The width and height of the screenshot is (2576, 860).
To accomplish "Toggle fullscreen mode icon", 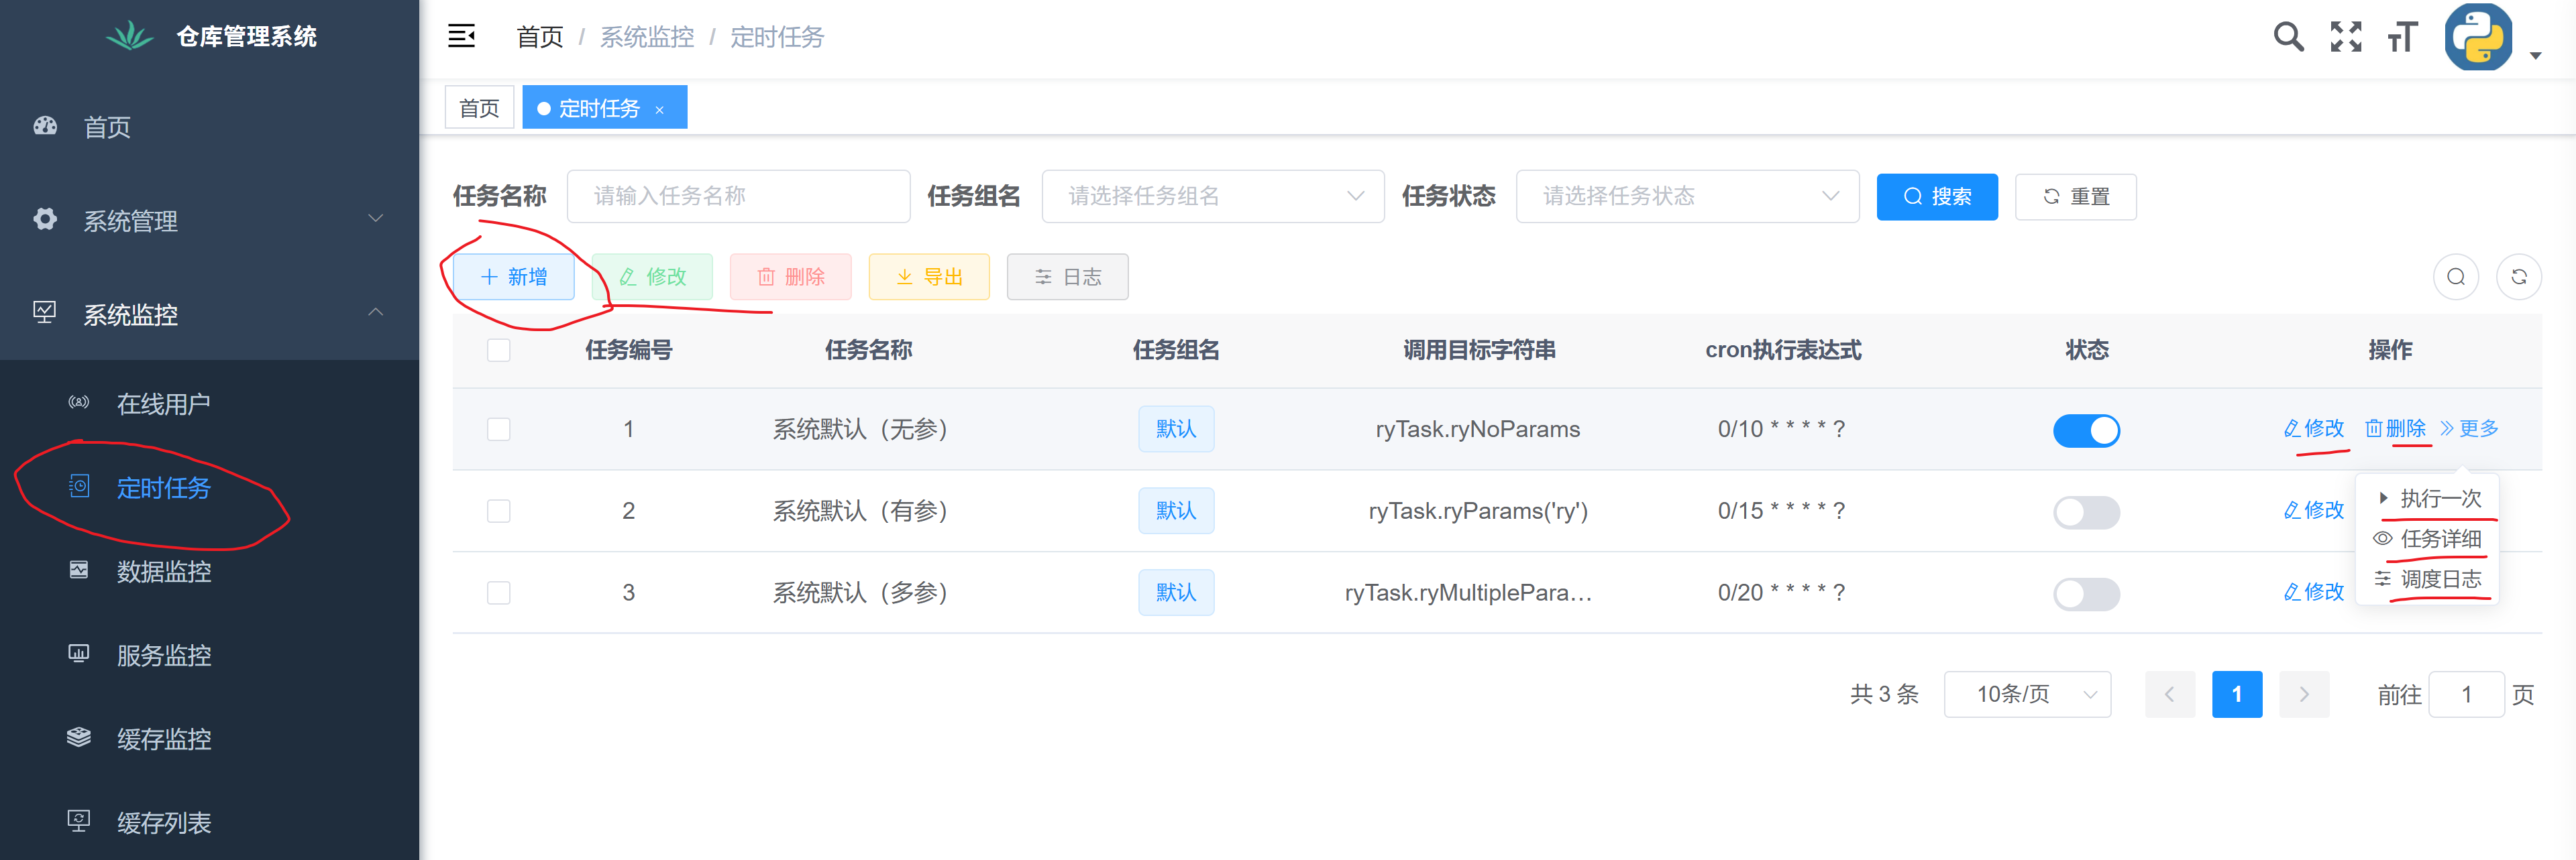I will tap(2345, 37).
